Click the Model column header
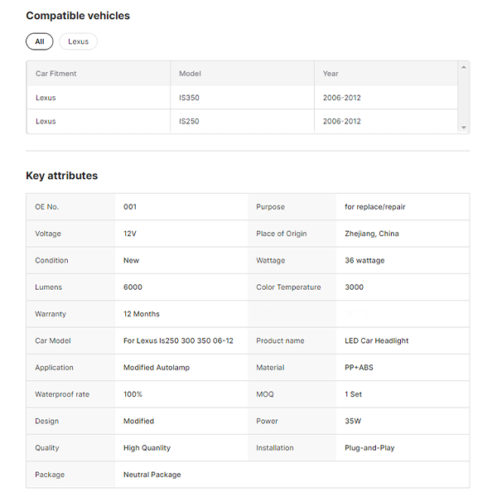 coord(190,74)
